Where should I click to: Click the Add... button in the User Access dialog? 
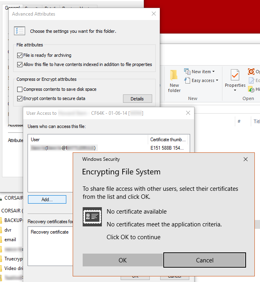point(47,200)
